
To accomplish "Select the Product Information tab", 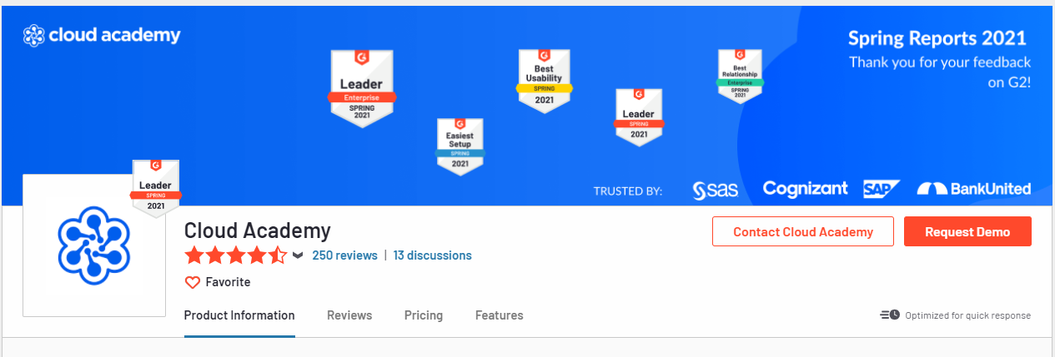I will pyautogui.click(x=239, y=315).
